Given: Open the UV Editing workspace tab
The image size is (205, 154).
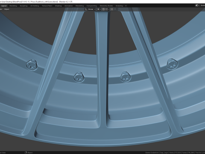Looking at the screenshot, I should (x=35, y=6).
